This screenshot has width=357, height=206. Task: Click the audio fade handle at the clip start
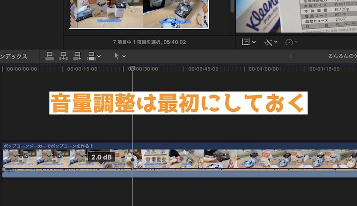[x=4, y=169]
